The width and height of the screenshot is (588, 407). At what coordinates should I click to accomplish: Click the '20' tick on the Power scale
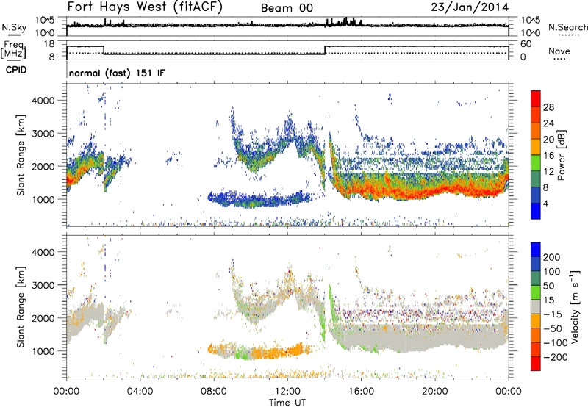[548, 140]
